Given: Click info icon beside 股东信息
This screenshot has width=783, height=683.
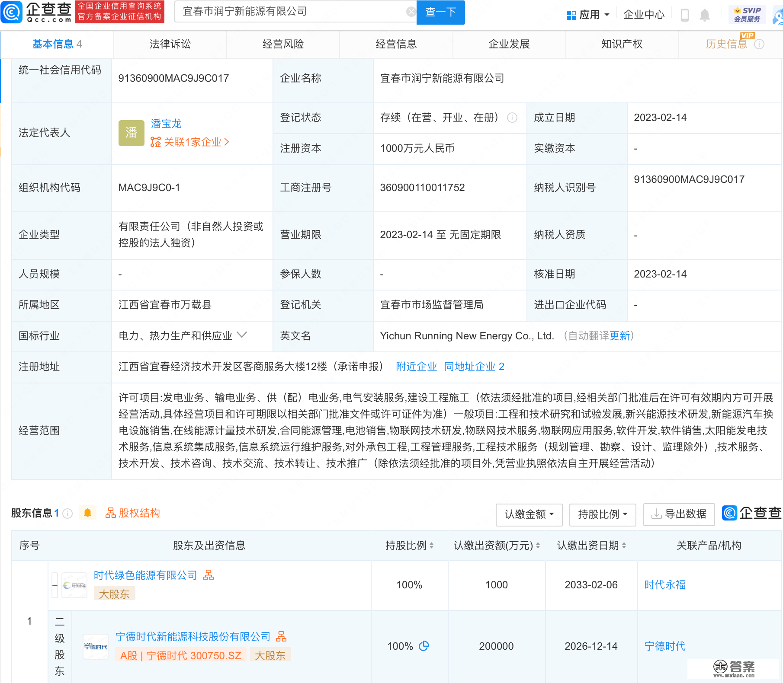Looking at the screenshot, I should click(67, 513).
